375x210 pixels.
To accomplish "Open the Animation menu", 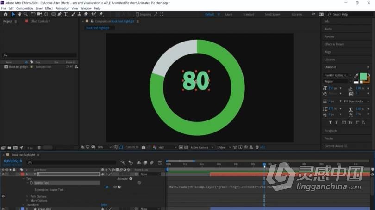I will tap(62, 8).
